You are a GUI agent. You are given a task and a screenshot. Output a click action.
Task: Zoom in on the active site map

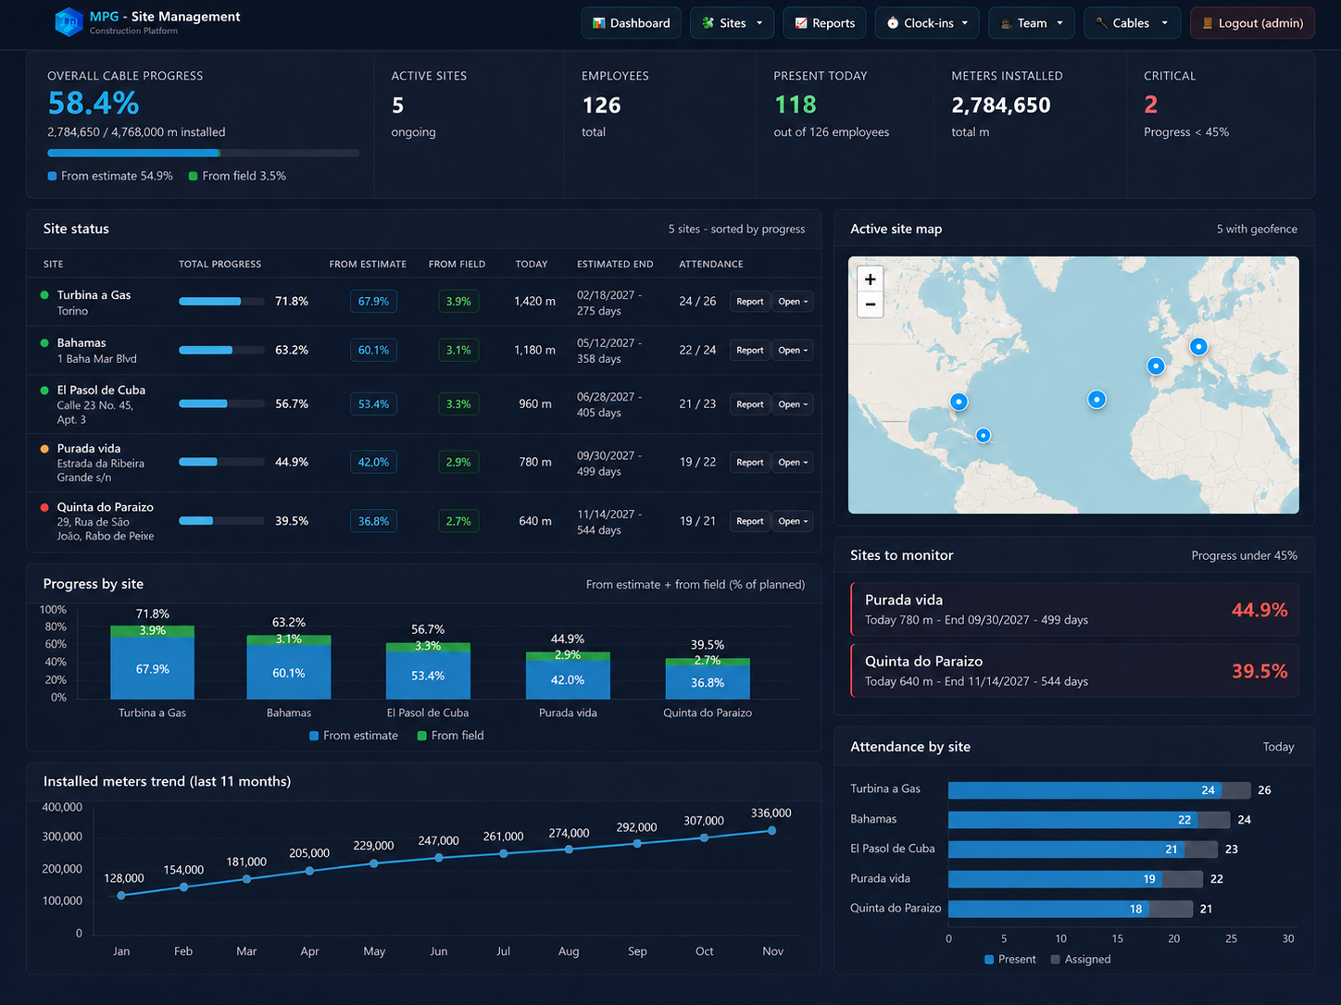point(871,279)
